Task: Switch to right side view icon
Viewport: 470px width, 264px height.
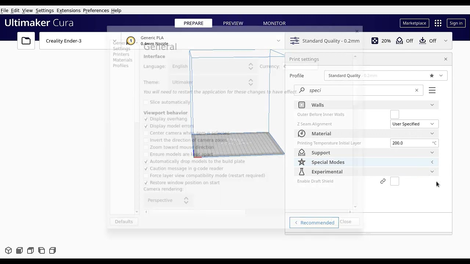Action: click(x=53, y=250)
